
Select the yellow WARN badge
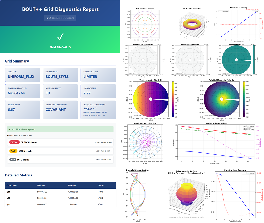click(13, 151)
